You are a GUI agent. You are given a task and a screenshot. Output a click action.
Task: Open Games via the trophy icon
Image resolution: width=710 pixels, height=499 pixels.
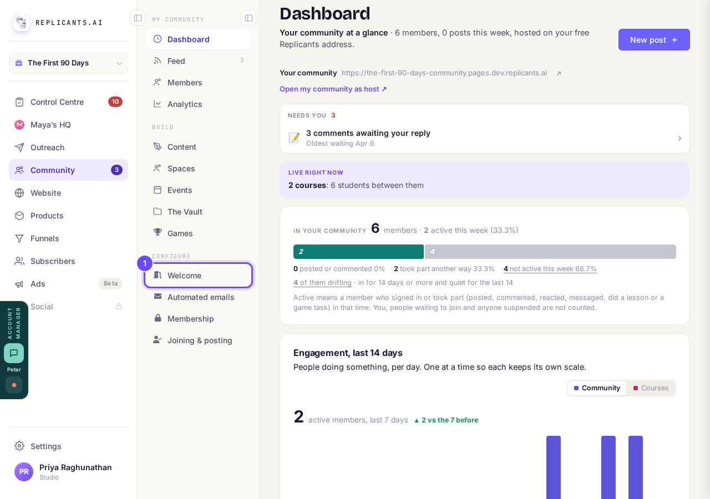coord(158,233)
